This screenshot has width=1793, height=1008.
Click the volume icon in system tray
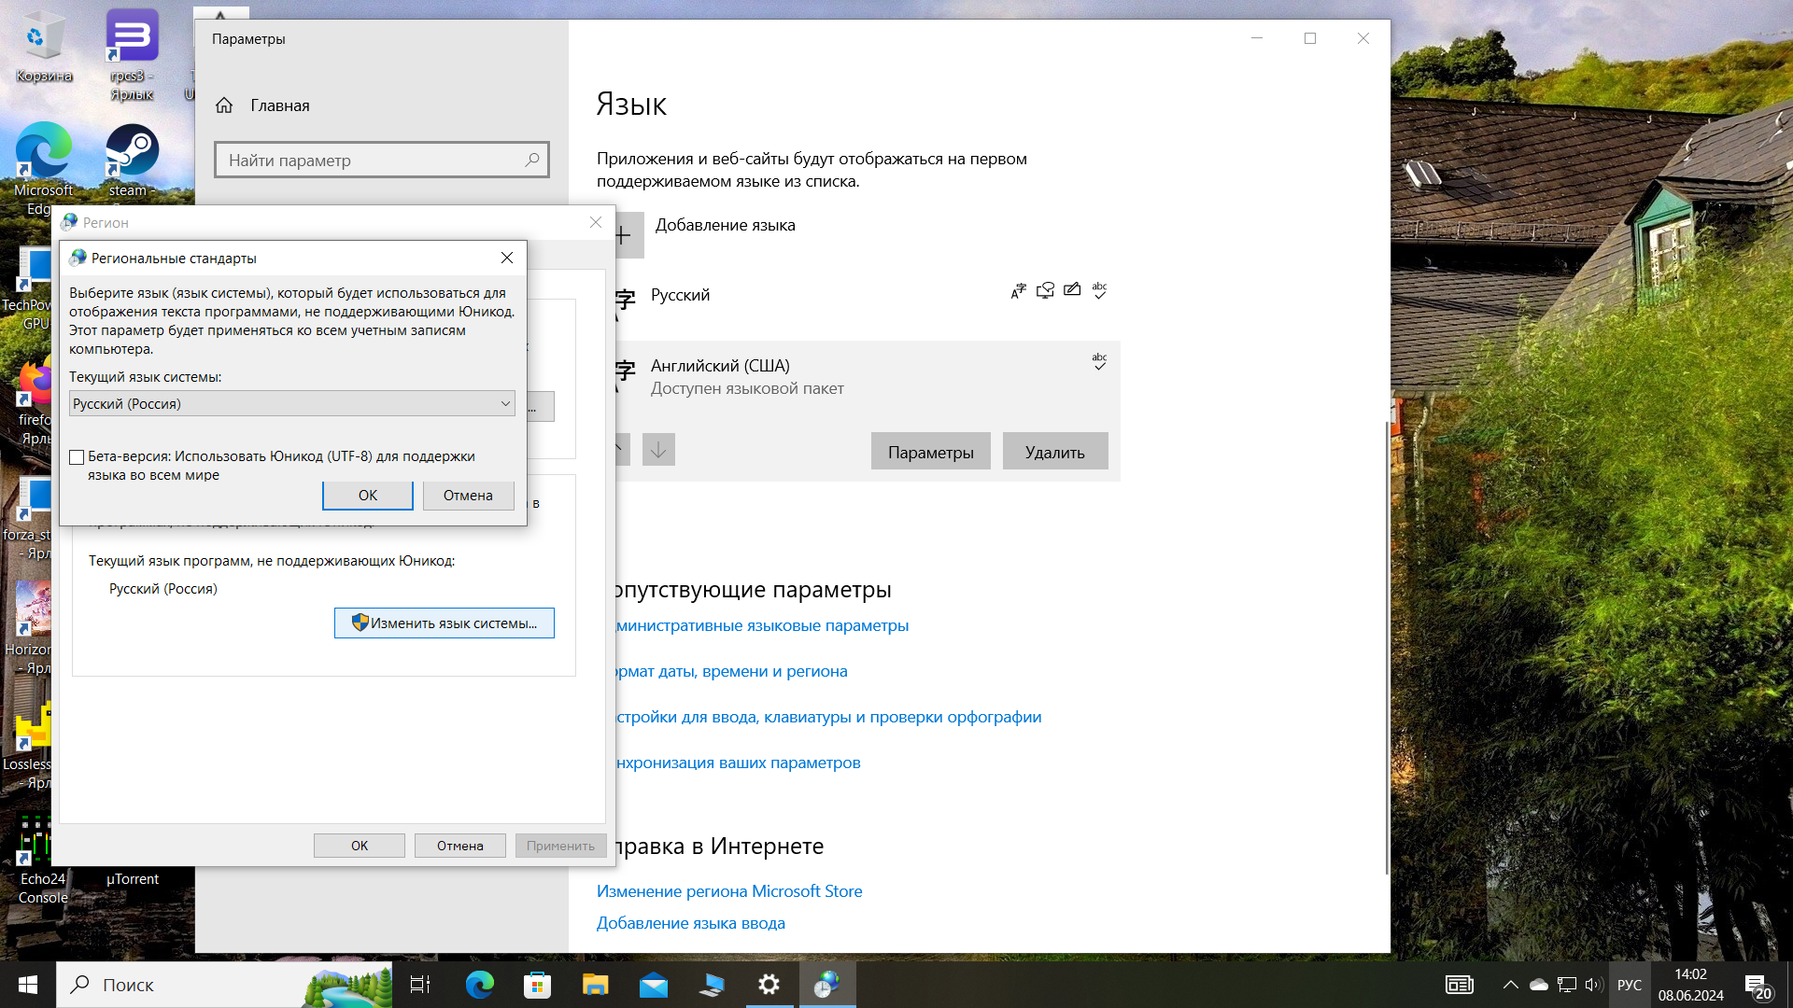pyautogui.click(x=1593, y=985)
